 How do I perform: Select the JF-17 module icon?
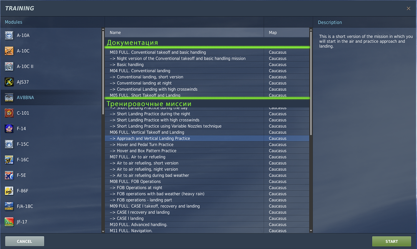tap(9, 222)
